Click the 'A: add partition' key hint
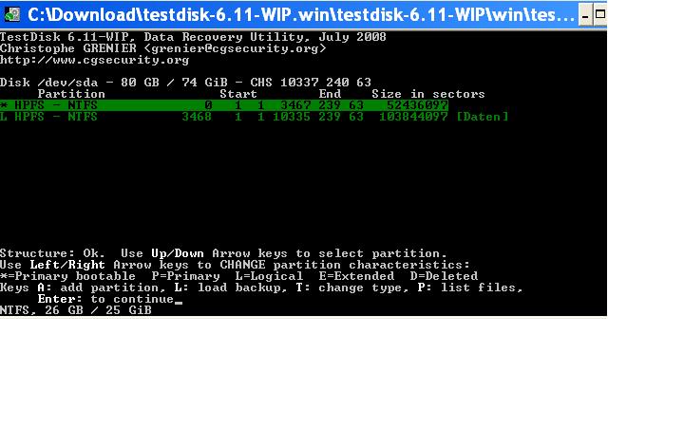 tap(99, 288)
